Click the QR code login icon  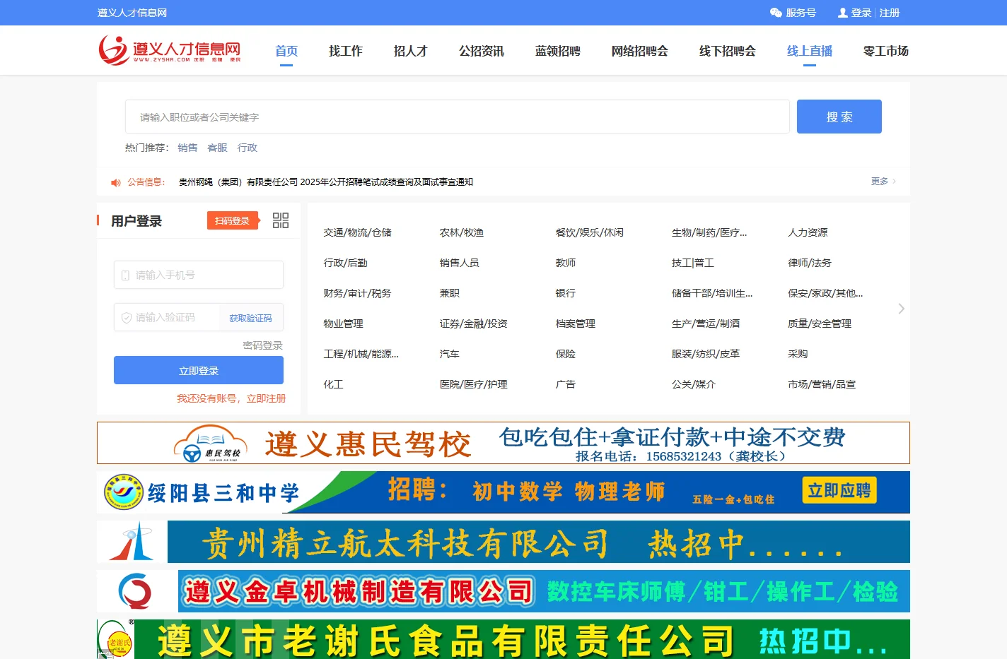click(x=281, y=220)
